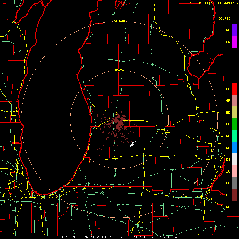239x239 pixels.
Task: Click the WS blue legend swatch
Action: pyautogui.click(x=234, y=148)
